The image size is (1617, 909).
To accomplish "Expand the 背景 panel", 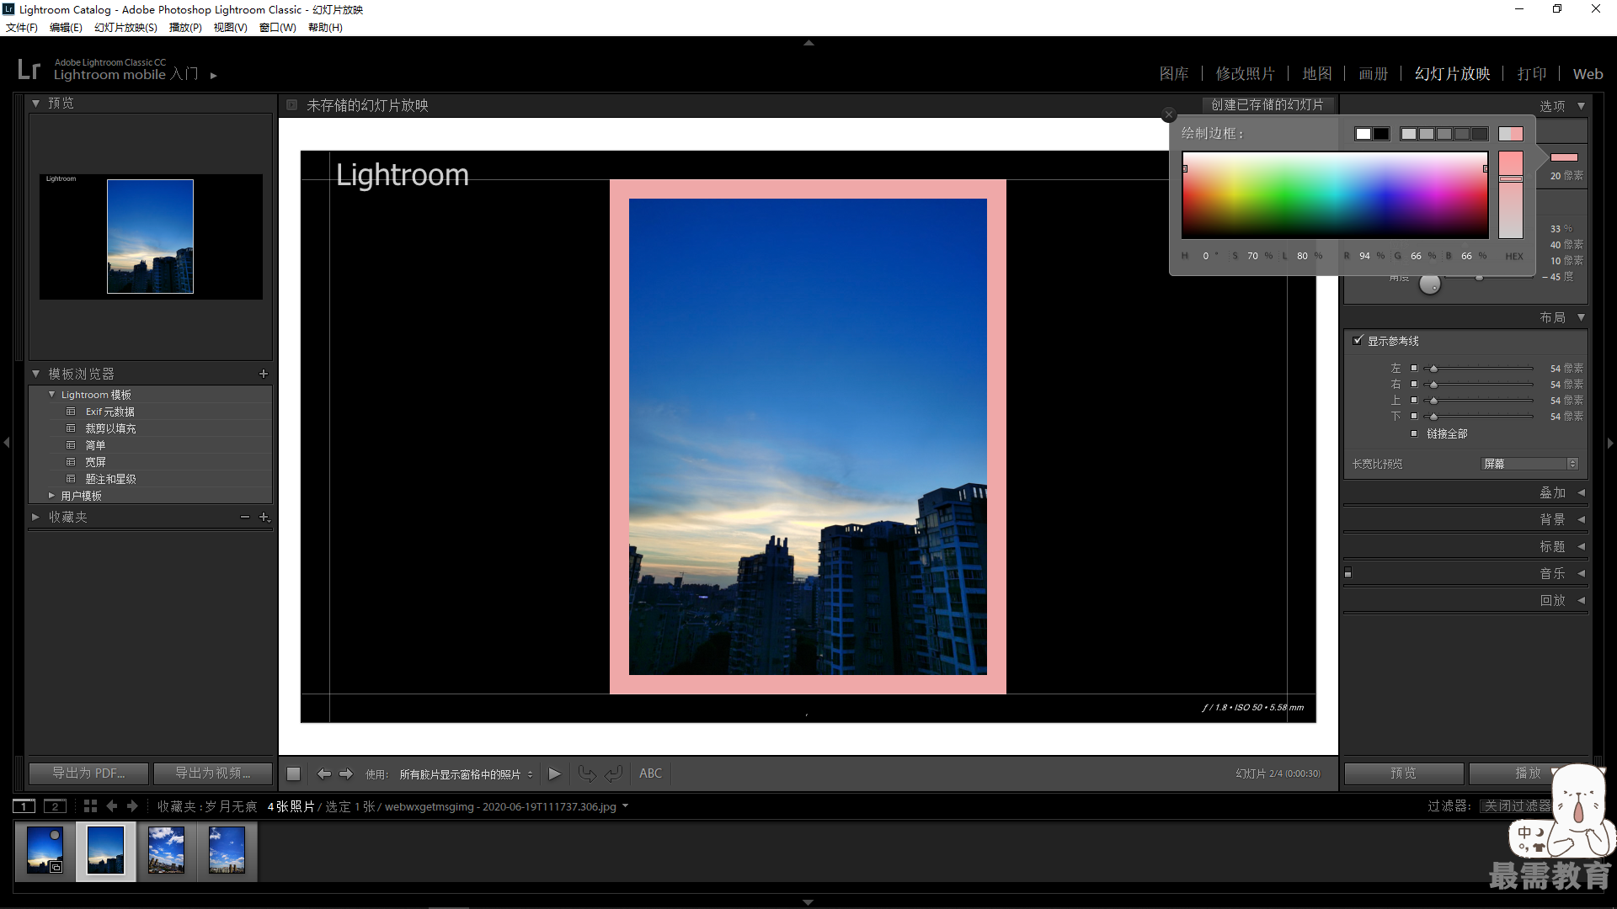I will point(1581,519).
